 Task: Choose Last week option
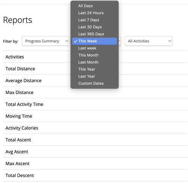pyautogui.click(x=95, y=48)
